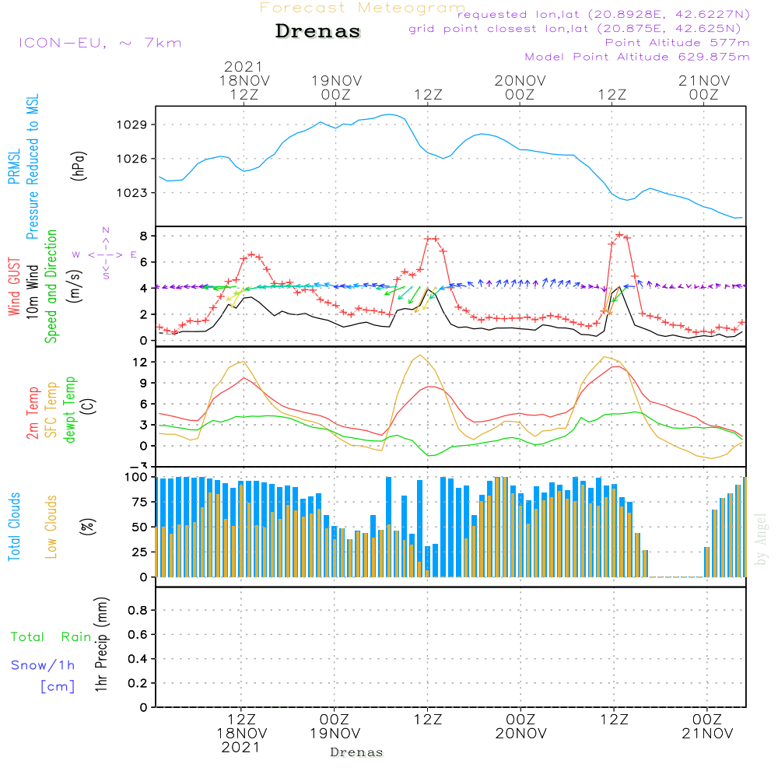Click the 'by Angel' watermark text
The width and height of the screenshot is (778, 778).
(x=760, y=540)
